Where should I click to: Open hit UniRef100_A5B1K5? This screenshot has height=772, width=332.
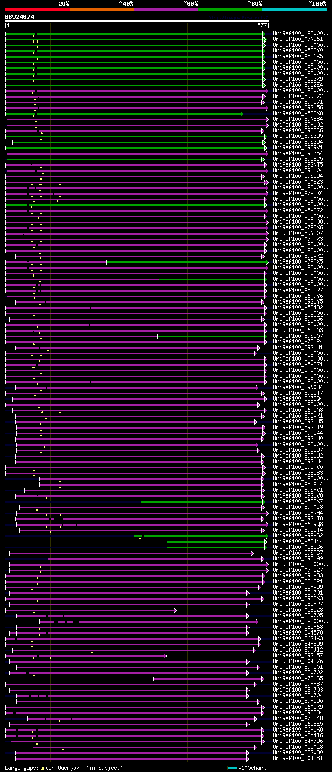(298, 57)
